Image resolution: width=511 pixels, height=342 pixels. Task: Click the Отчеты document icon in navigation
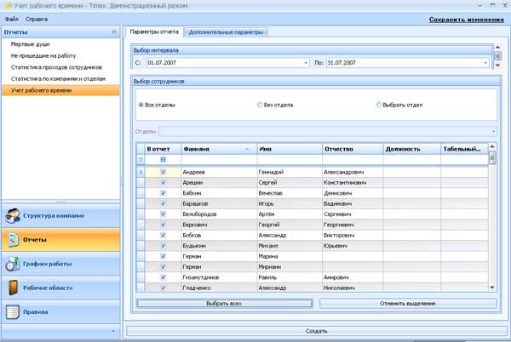click(13, 240)
